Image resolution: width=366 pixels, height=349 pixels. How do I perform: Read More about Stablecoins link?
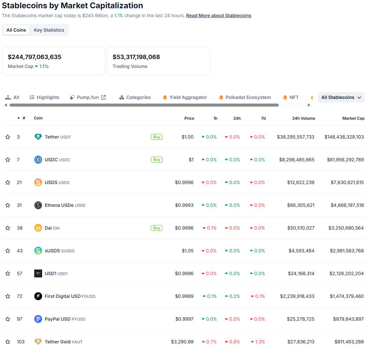point(219,16)
